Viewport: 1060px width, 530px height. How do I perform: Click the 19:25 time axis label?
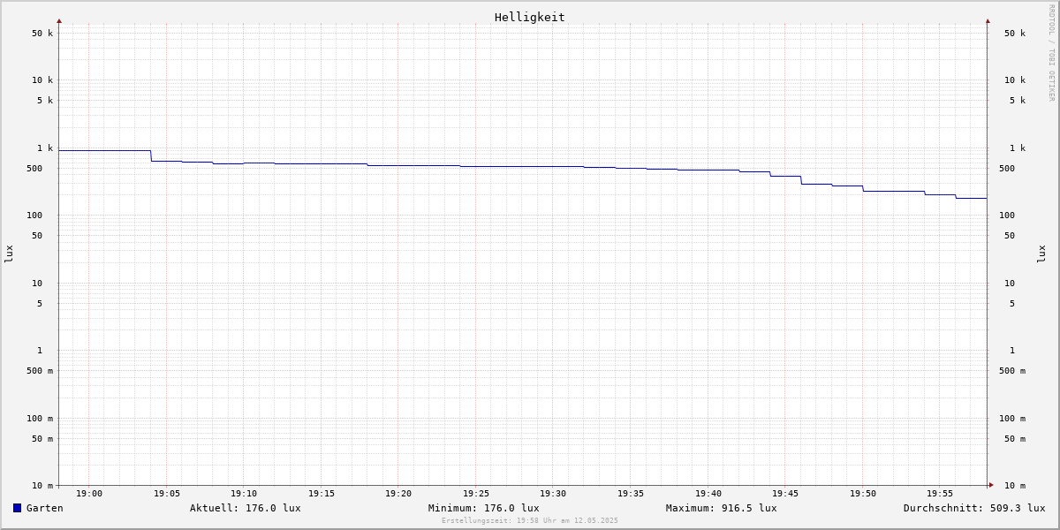[x=476, y=494]
